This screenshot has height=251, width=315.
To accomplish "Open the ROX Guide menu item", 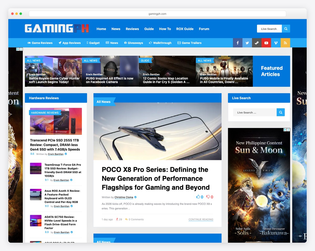I will pos(185,29).
